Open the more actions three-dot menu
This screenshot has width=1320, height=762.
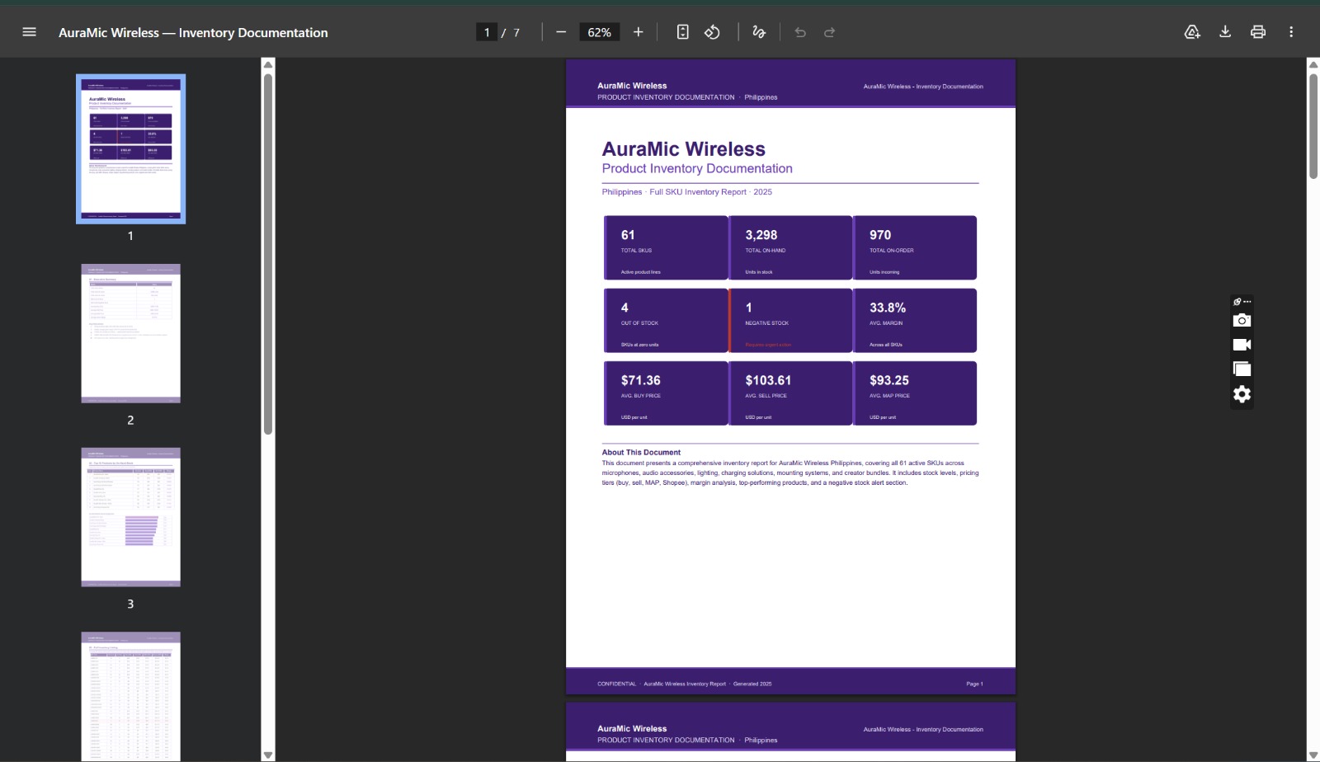1291,32
